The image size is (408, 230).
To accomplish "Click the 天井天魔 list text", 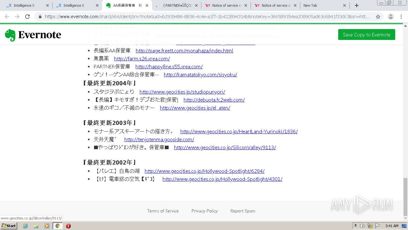I will pyautogui.click(x=105, y=139).
